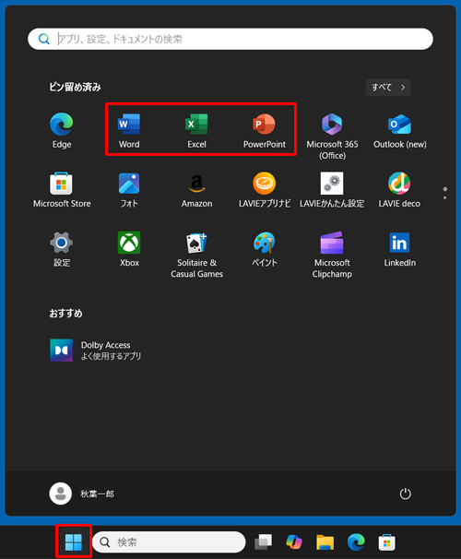Open Word from pinned apps
The image size is (461, 559).
(x=129, y=130)
